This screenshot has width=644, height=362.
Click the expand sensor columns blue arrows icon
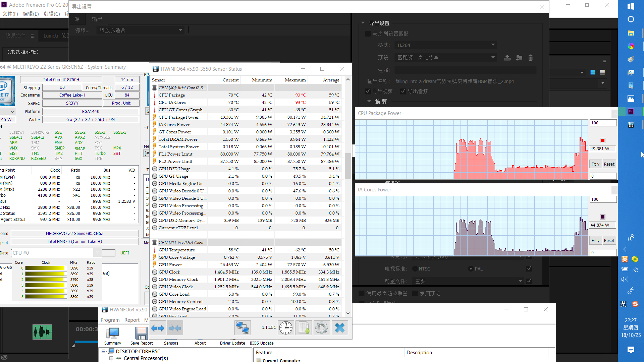158,328
